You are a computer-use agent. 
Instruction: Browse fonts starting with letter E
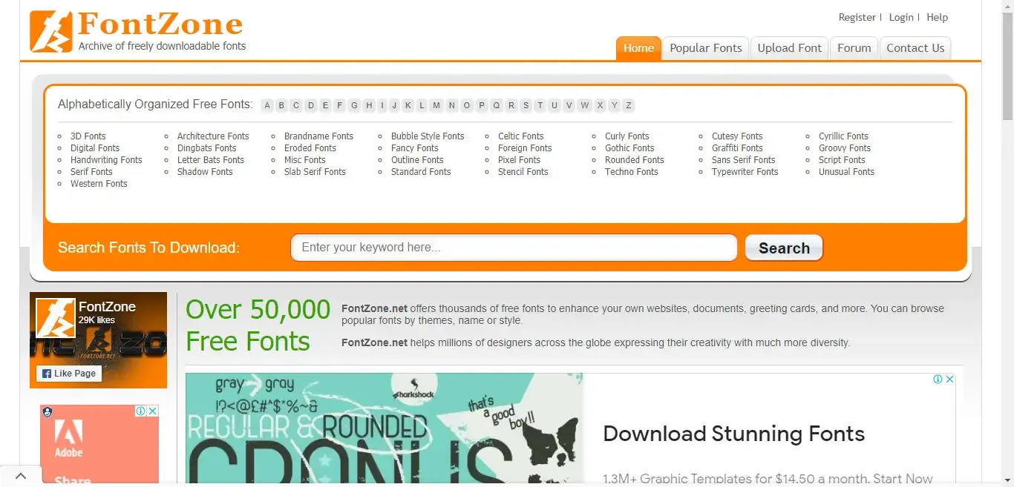[325, 105]
